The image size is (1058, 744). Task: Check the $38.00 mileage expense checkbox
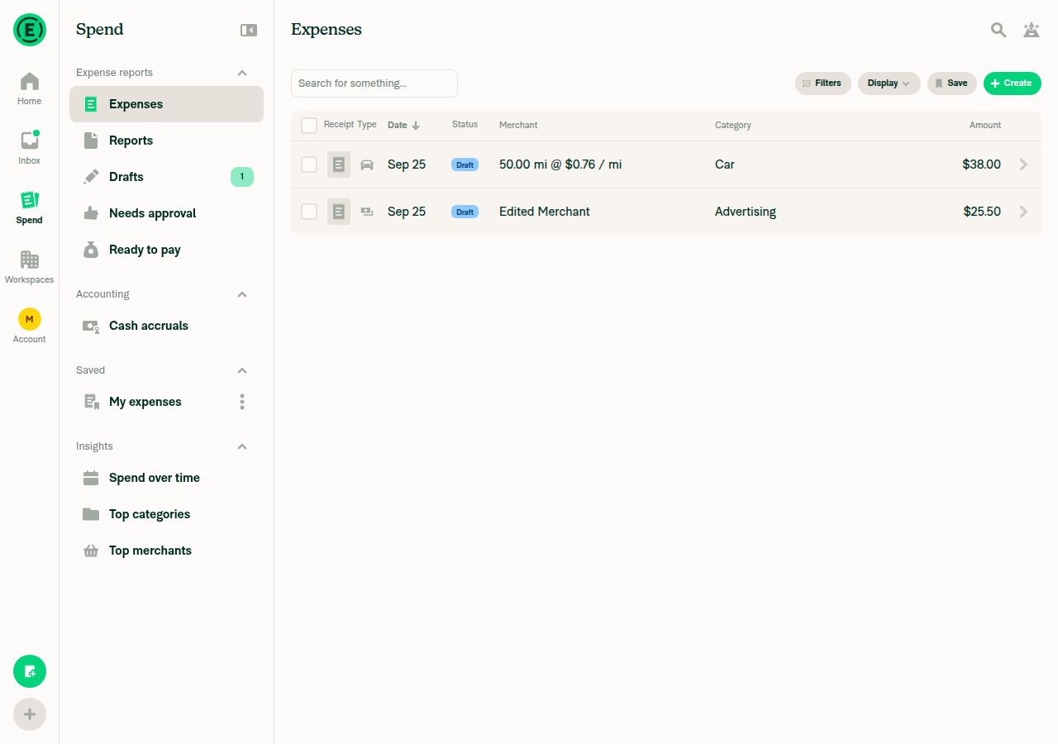(x=309, y=165)
